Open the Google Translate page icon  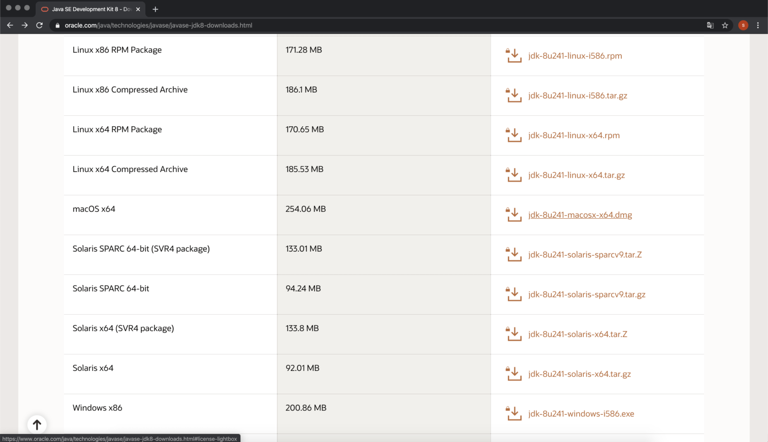(710, 25)
